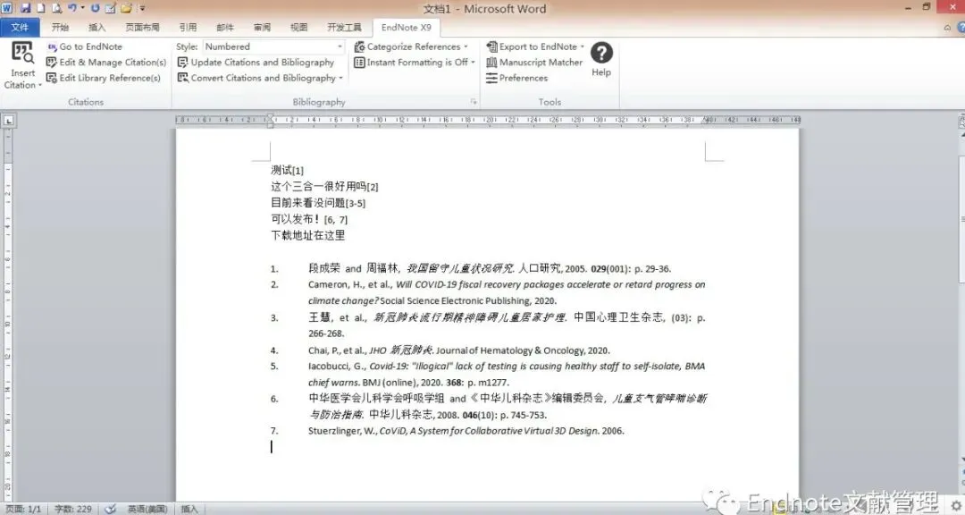The width and height of the screenshot is (965, 515).
Task: Click the Convert Citations icon
Action: [x=183, y=79]
